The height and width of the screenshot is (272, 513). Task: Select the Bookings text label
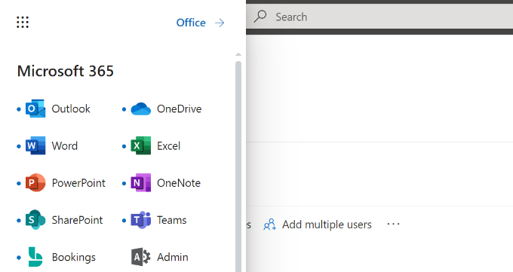74,257
